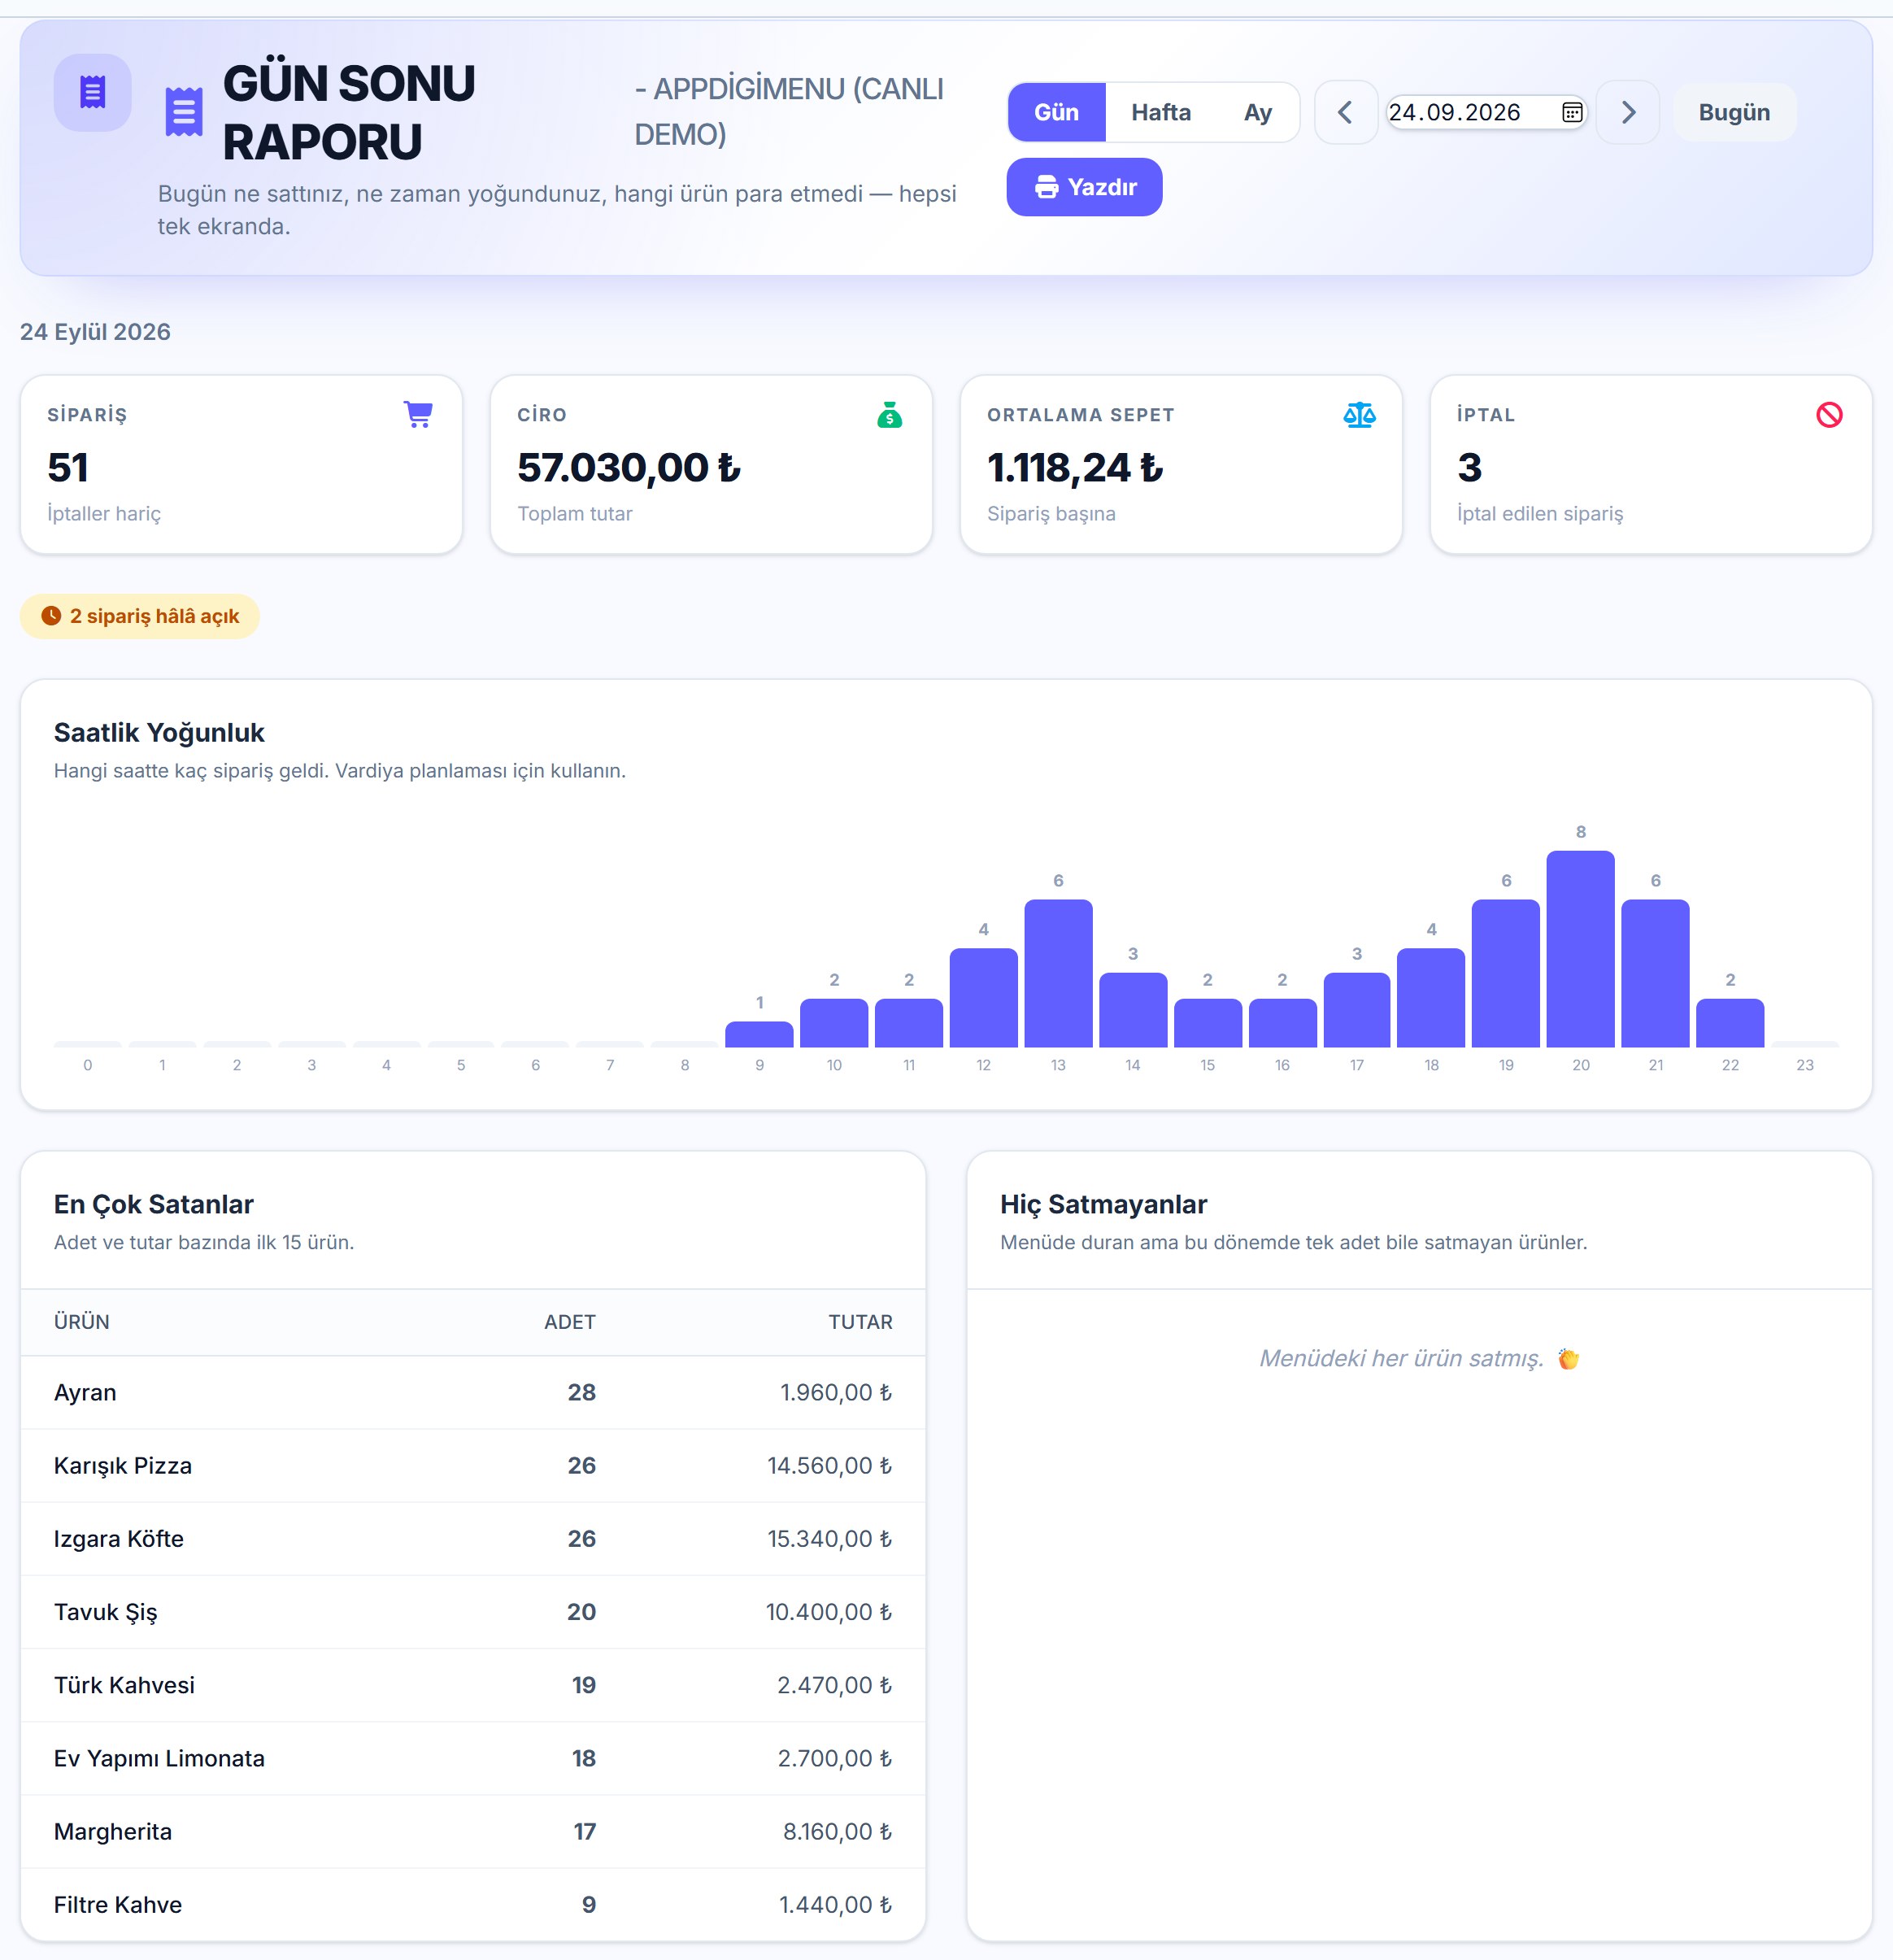Click the TUTAR column header
The height and width of the screenshot is (1960, 1893).
tap(860, 1322)
